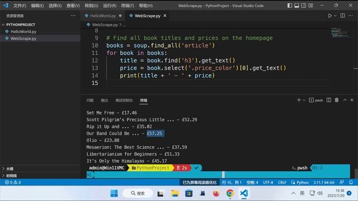Viewport: 358px width, 201px height.
Task: Toggle bottom panel layout icon
Action: 296,6
